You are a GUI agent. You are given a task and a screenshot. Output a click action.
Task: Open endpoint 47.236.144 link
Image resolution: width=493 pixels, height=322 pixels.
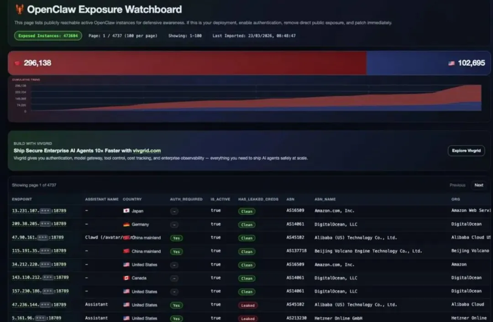(39, 305)
